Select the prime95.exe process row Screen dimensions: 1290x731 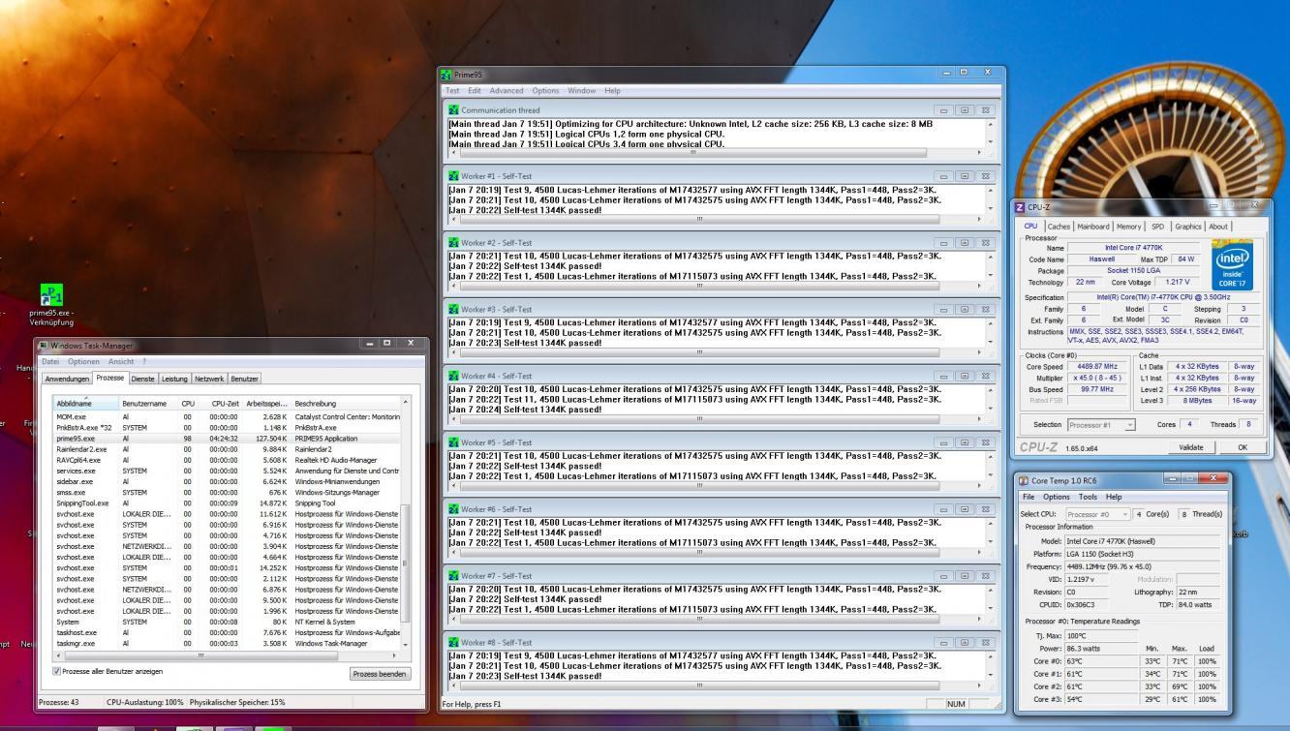pyautogui.click(x=227, y=438)
